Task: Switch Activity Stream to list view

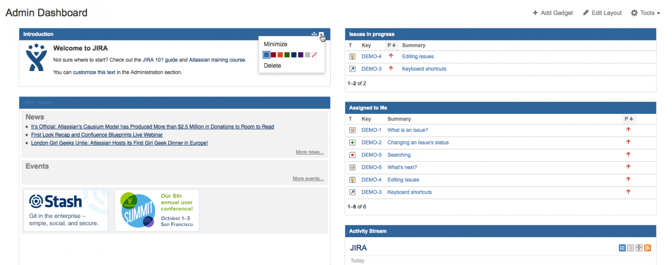Action: (x=631, y=248)
